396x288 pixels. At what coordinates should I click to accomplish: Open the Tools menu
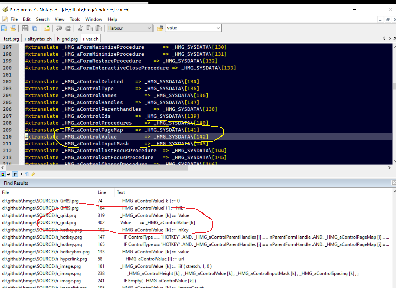pyautogui.click(x=75, y=19)
